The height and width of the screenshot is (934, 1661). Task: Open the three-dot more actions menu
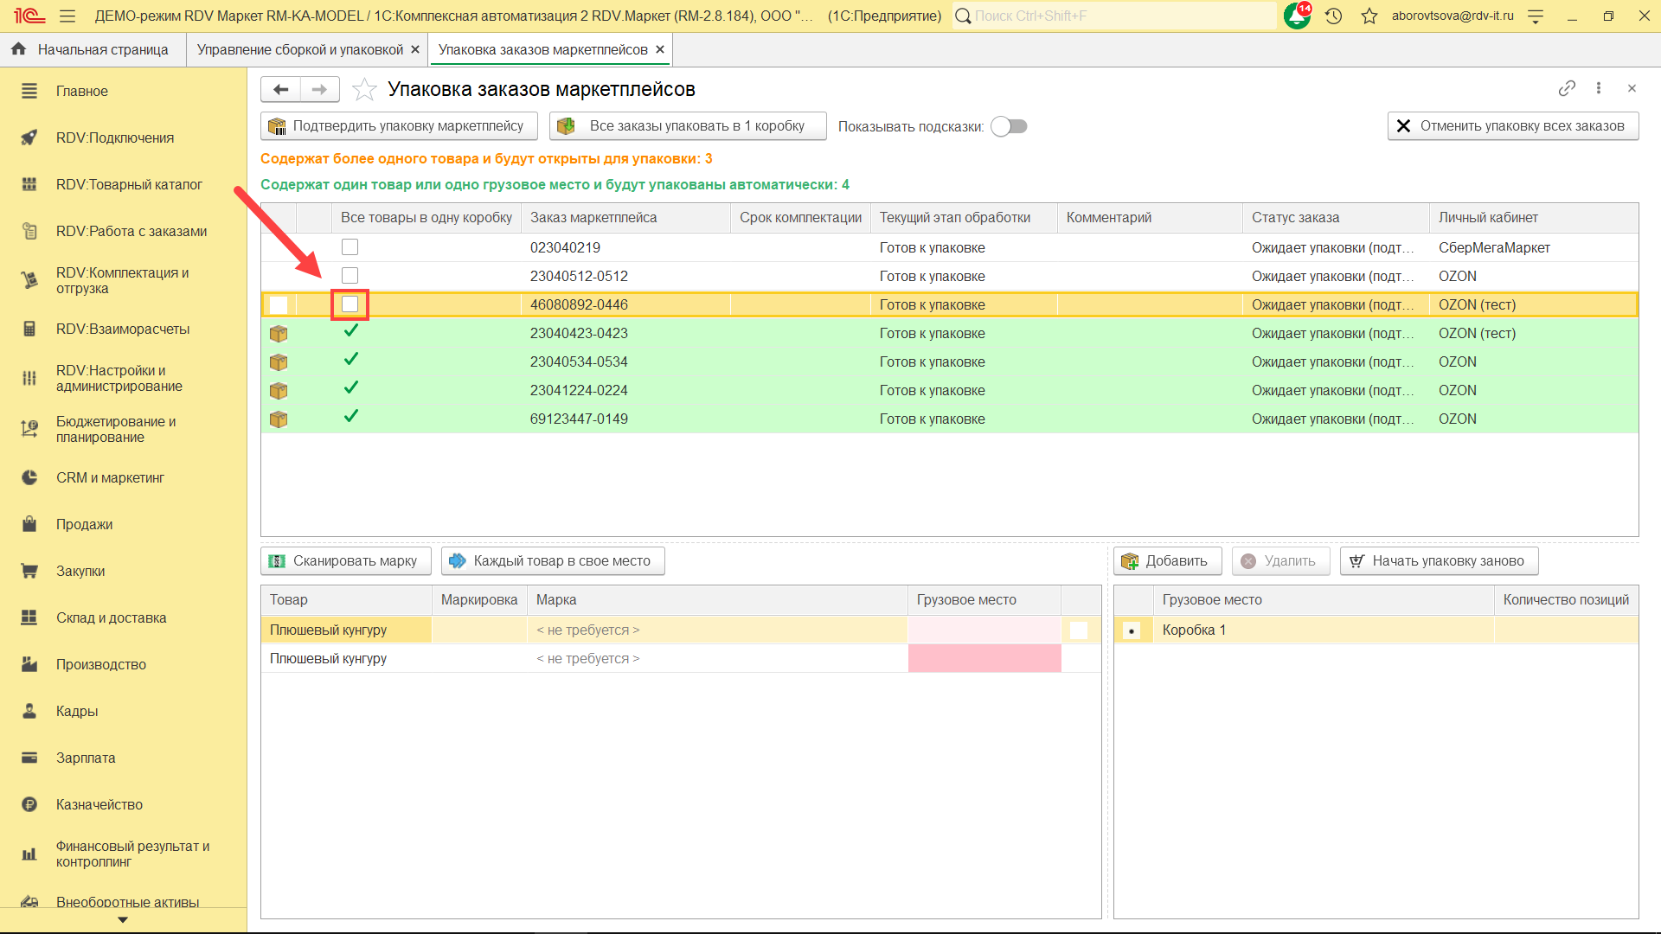pos(1599,88)
